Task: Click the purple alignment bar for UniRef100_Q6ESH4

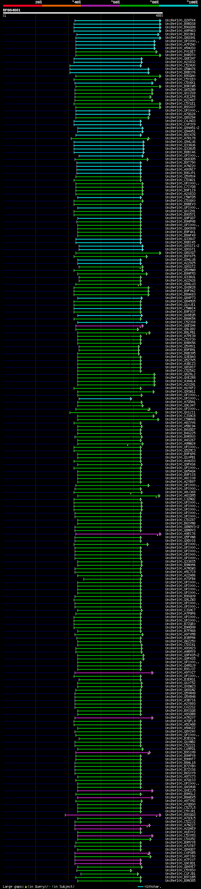Action: pyautogui.click(x=109, y=326)
